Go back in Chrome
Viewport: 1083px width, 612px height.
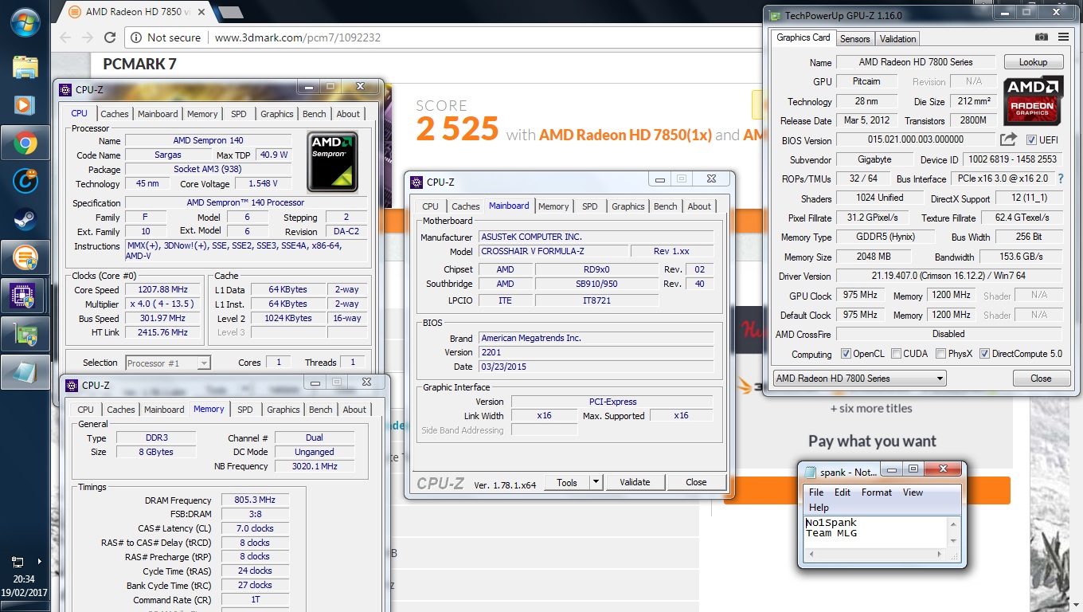click(x=65, y=37)
